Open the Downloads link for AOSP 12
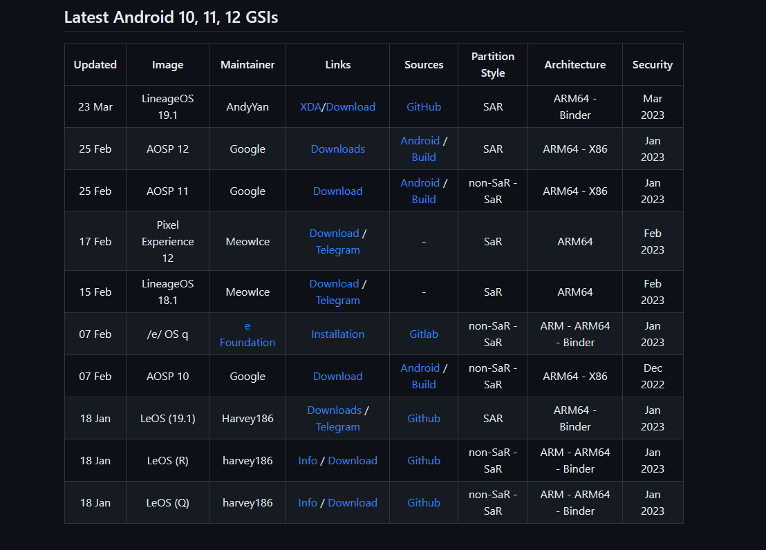Image resolution: width=766 pixels, height=550 pixels. 338,149
